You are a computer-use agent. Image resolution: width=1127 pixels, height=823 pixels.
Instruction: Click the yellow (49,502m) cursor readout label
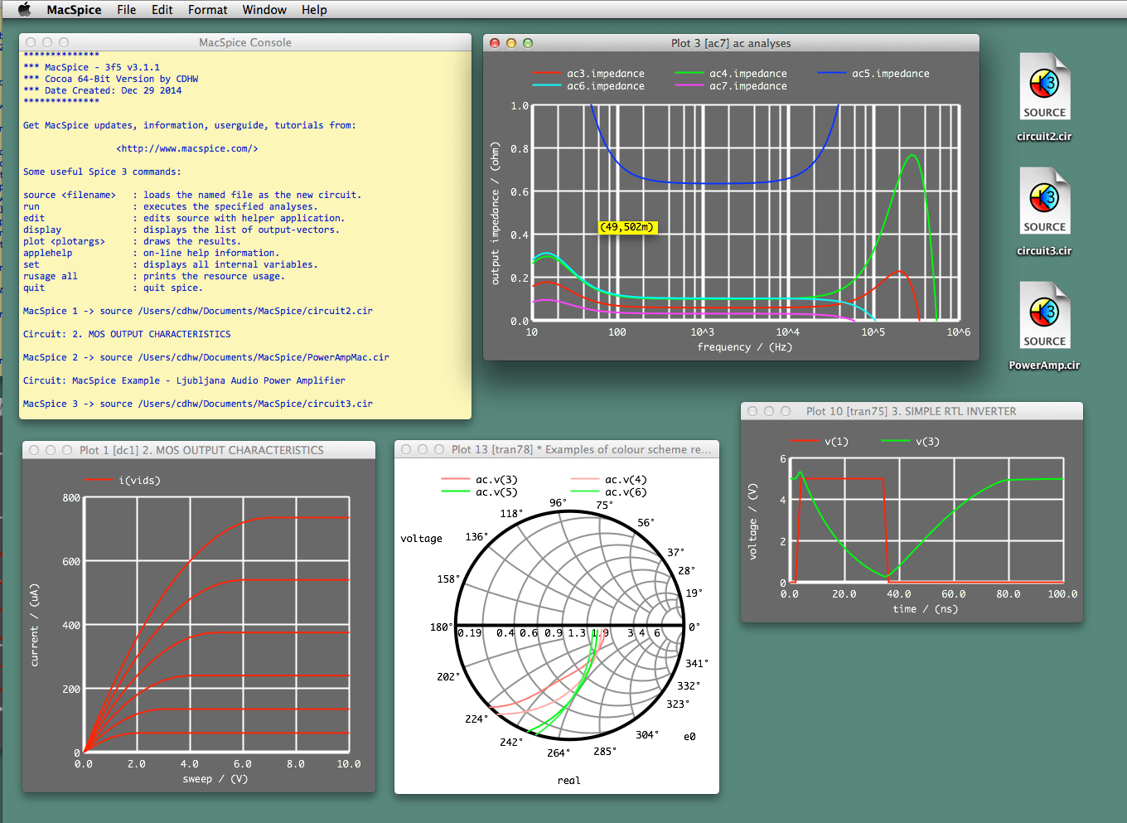(627, 227)
